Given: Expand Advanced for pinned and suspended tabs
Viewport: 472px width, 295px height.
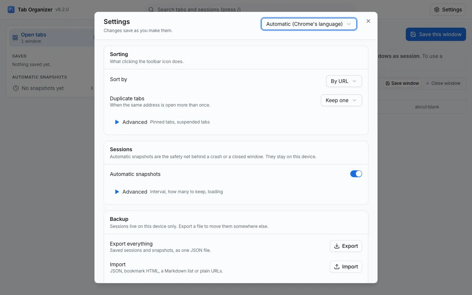Looking at the screenshot, I should point(162,122).
